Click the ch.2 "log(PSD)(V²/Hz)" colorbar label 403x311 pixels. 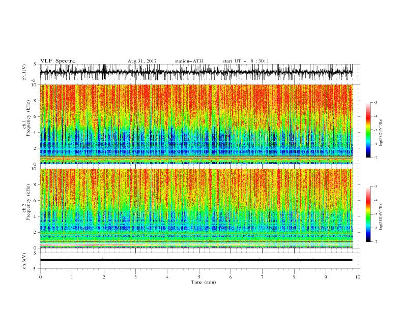(x=381, y=216)
